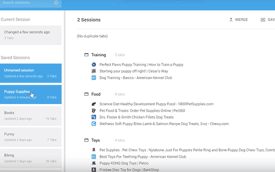275x172 pixels.
Task: Click the Amazon favicon in Toys
Action: point(94,150)
